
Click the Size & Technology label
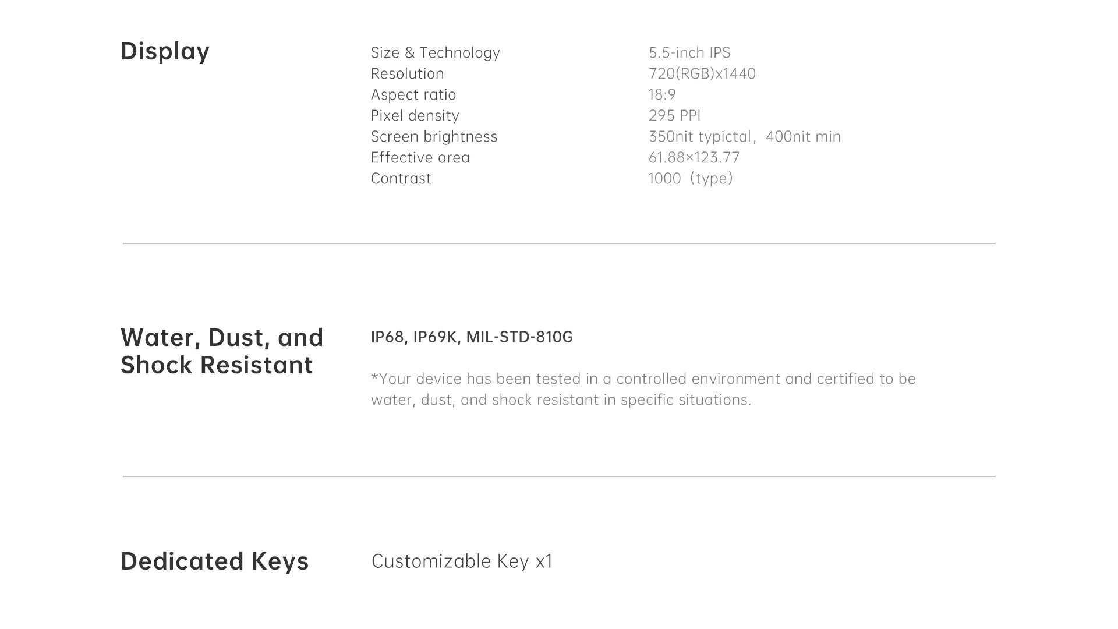pos(435,53)
